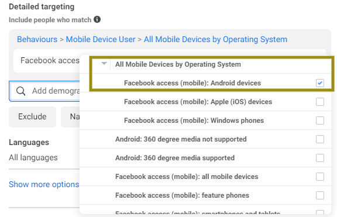Image resolution: width=337 pixels, height=217 pixels.
Task: Select the feature phones row label
Action: [x=182, y=195]
